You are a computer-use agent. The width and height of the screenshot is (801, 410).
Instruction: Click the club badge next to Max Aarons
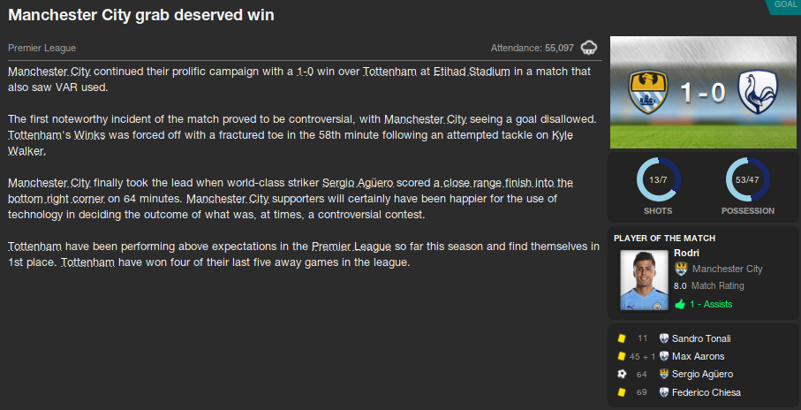pyautogui.click(x=664, y=356)
